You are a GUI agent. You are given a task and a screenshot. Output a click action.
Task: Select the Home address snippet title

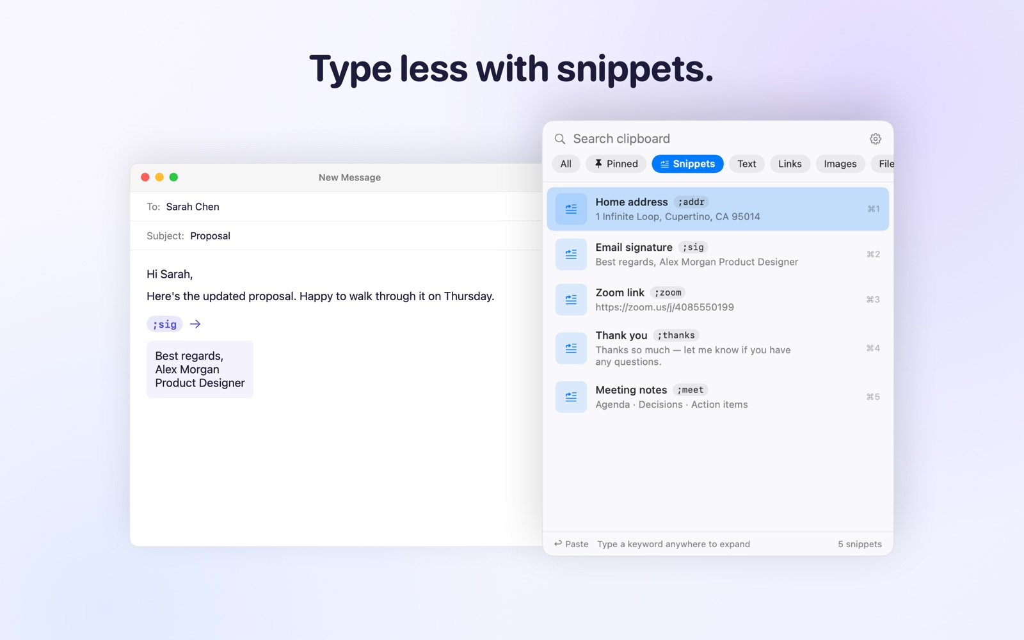(x=632, y=202)
